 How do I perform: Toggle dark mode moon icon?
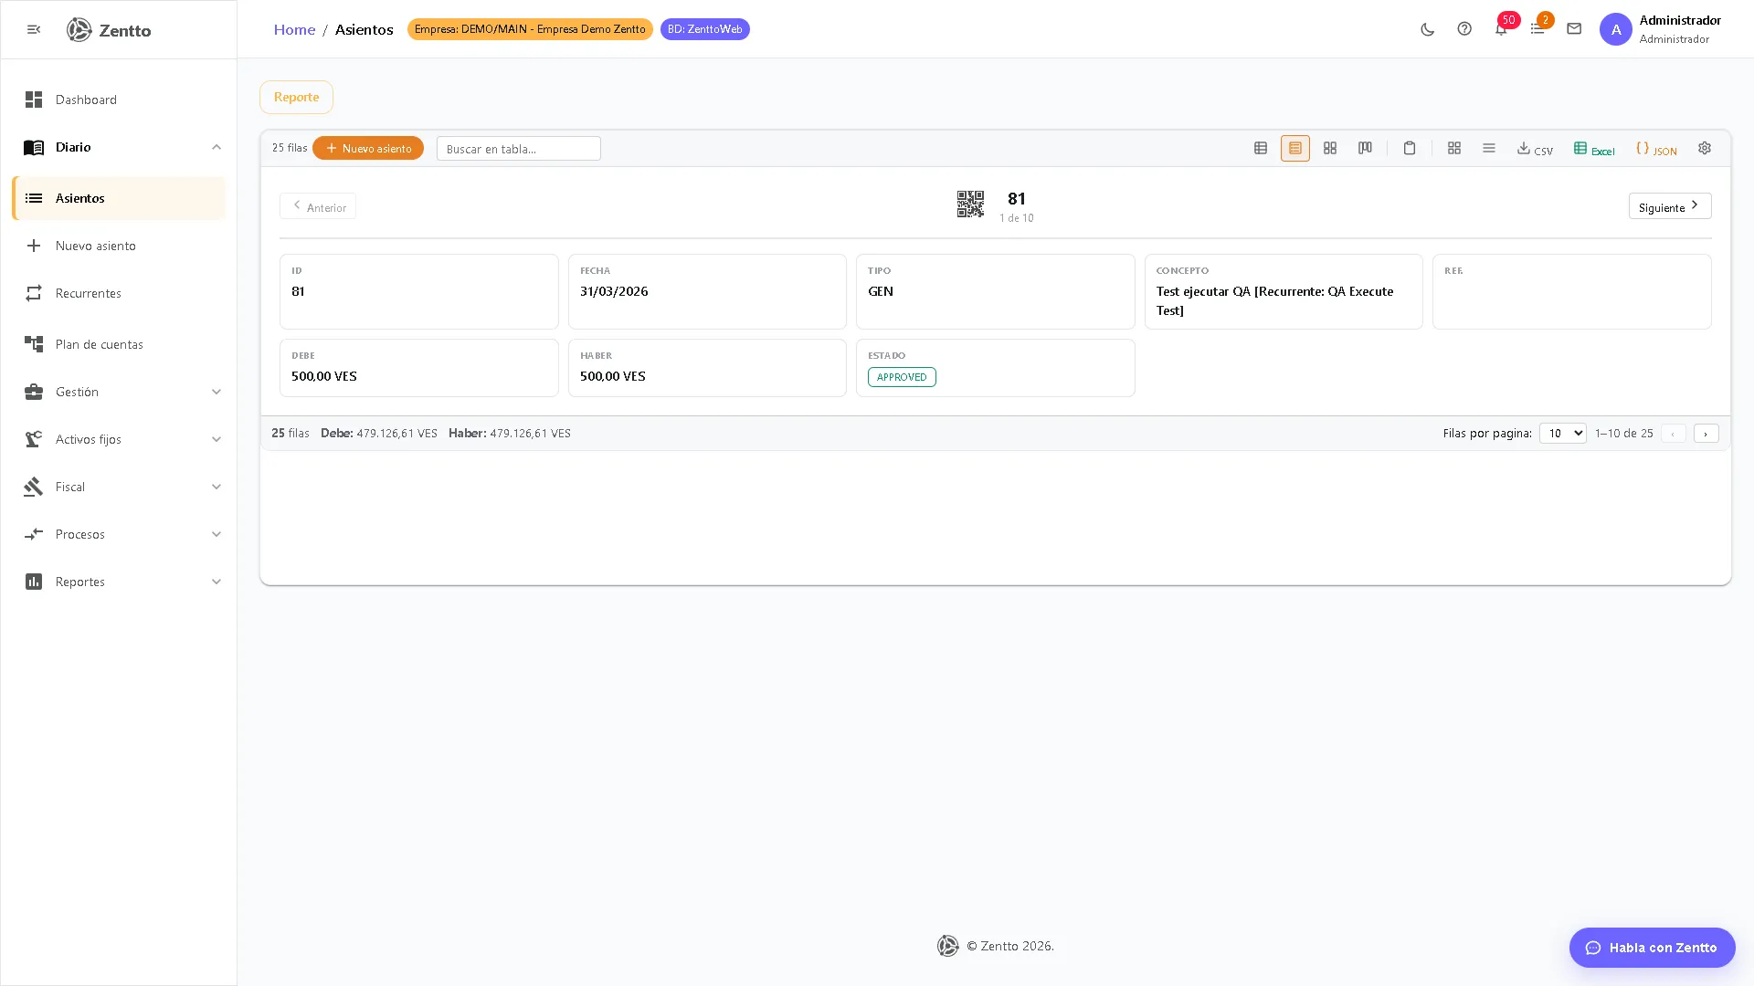pos(1428,29)
